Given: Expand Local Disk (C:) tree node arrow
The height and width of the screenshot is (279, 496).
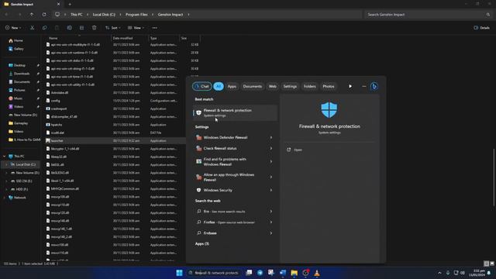Looking at the screenshot, I should (6, 164).
